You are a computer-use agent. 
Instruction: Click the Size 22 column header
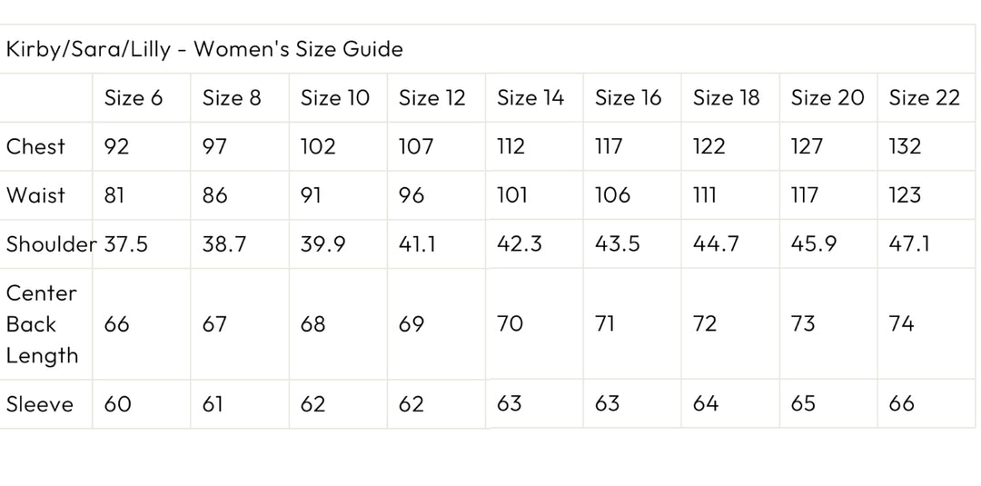[924, 98]
